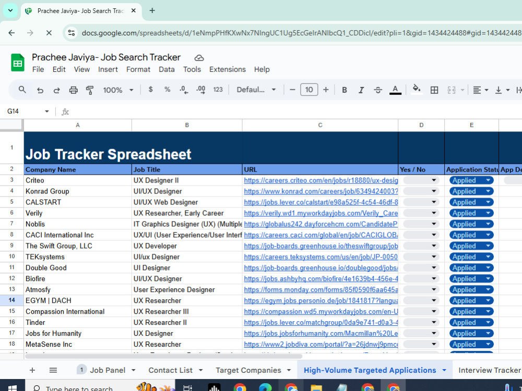The image size is (522, 391).
Task: Open Applied status dropdown for Noblis row
Action: 471,224
